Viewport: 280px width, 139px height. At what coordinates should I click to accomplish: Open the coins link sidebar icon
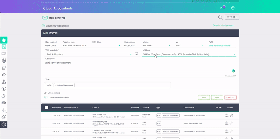pyautogui.click(x=4, y=117)
